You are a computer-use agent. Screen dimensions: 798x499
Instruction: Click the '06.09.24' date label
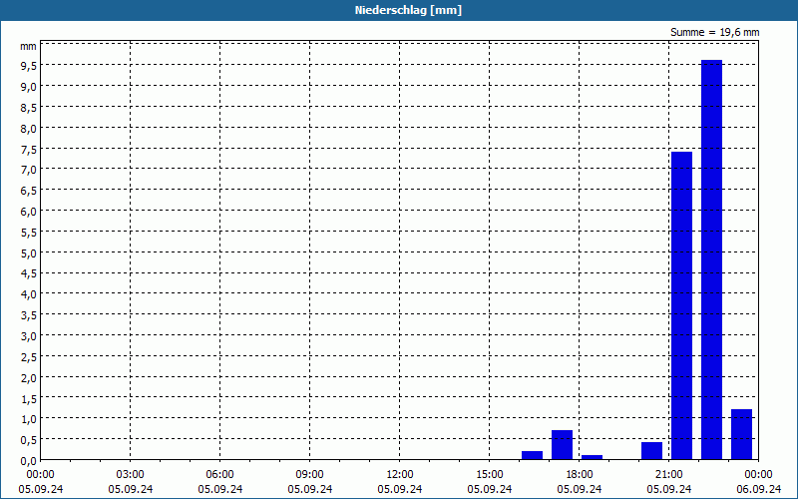(x=758, y=489)
